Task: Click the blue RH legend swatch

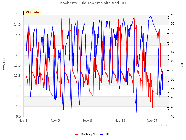Action: [x=102, y=134]
